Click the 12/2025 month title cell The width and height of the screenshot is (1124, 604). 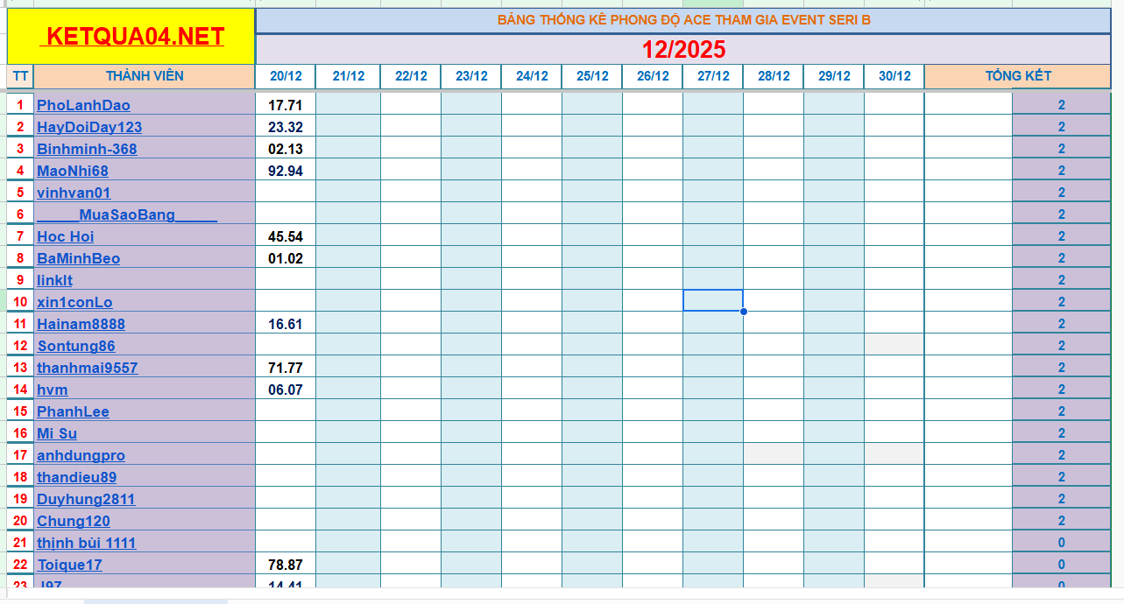[682, 49]
